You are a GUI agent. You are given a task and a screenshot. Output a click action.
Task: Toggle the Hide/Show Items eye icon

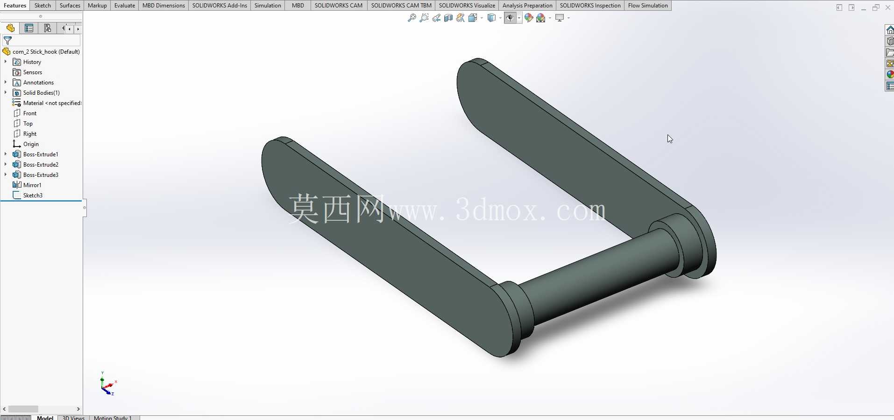tap(510, 18)
